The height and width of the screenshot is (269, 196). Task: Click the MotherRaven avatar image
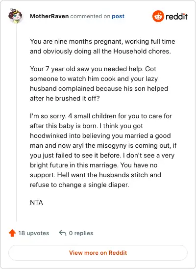pos(15,16)
